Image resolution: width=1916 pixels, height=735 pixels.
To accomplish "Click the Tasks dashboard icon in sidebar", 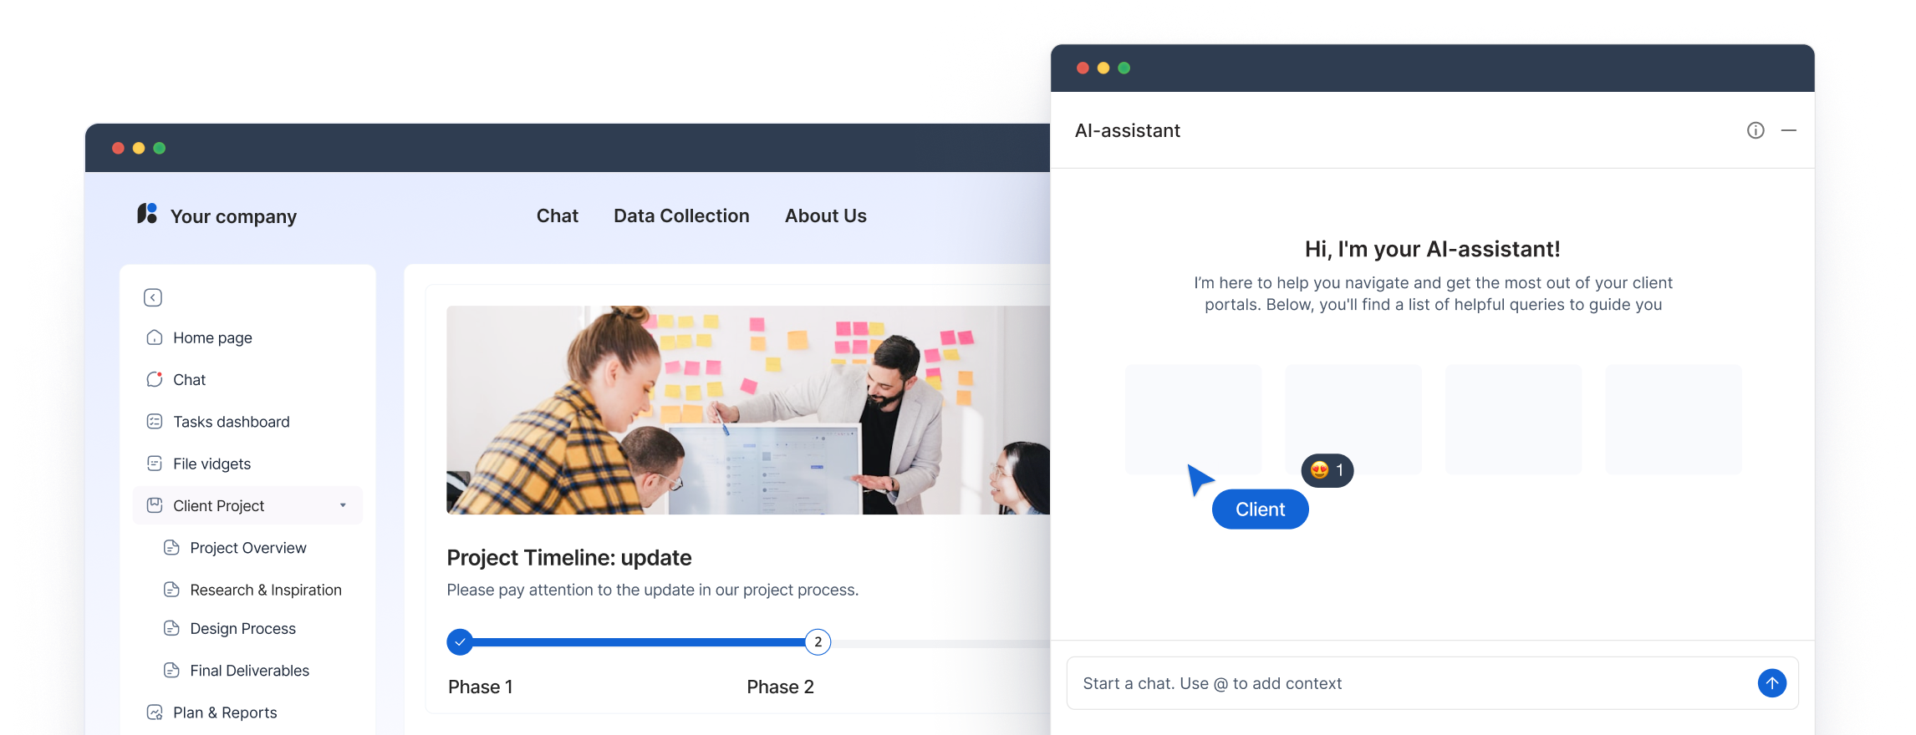I will pos(155,422).
